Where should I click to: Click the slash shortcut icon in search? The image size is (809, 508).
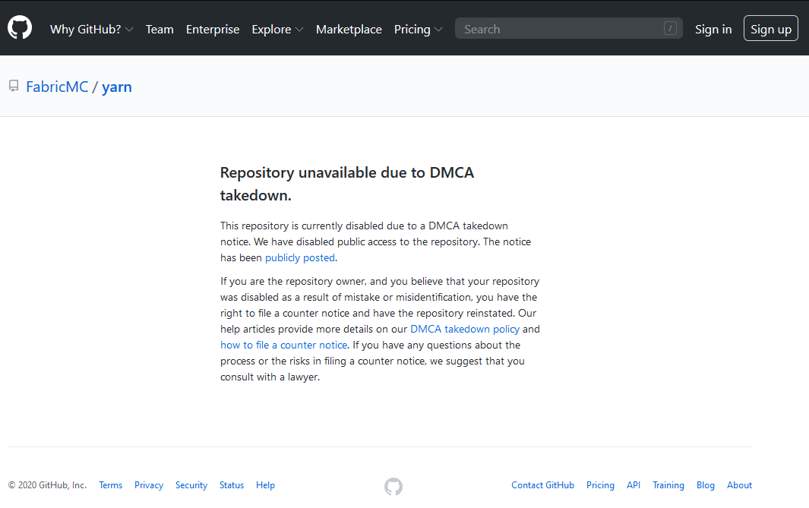(669, 29)
